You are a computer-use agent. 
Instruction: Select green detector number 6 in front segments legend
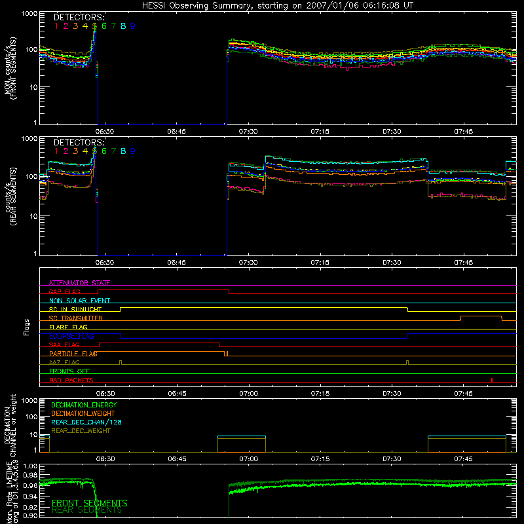tap(104, 26)
